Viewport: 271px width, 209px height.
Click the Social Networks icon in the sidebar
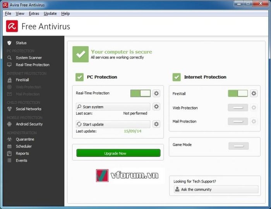(x=9, y=109)
